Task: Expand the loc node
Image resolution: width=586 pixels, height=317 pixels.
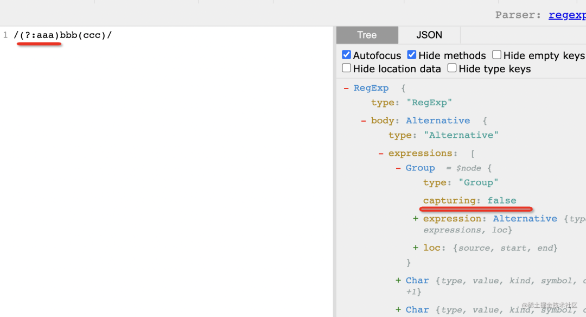Action: [x=415, y=248]
